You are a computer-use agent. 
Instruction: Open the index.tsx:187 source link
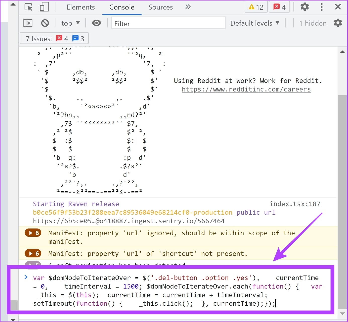(x=295, y=204)
